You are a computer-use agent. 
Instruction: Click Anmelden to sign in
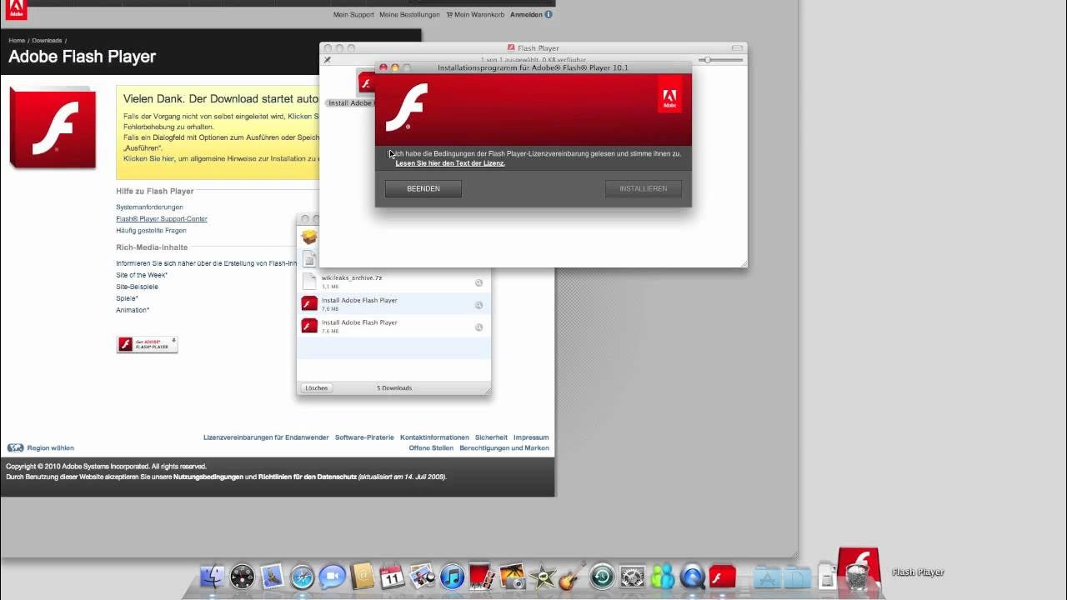click(526, 14)
